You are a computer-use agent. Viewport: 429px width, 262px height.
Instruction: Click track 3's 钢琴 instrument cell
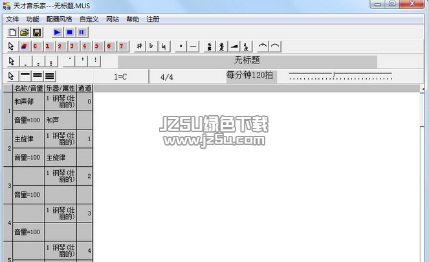(61, 176)
